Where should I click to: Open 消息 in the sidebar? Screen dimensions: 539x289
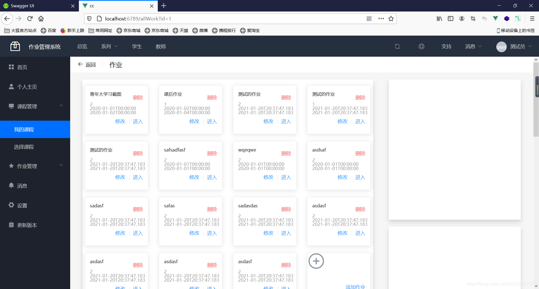click(35, 186)
